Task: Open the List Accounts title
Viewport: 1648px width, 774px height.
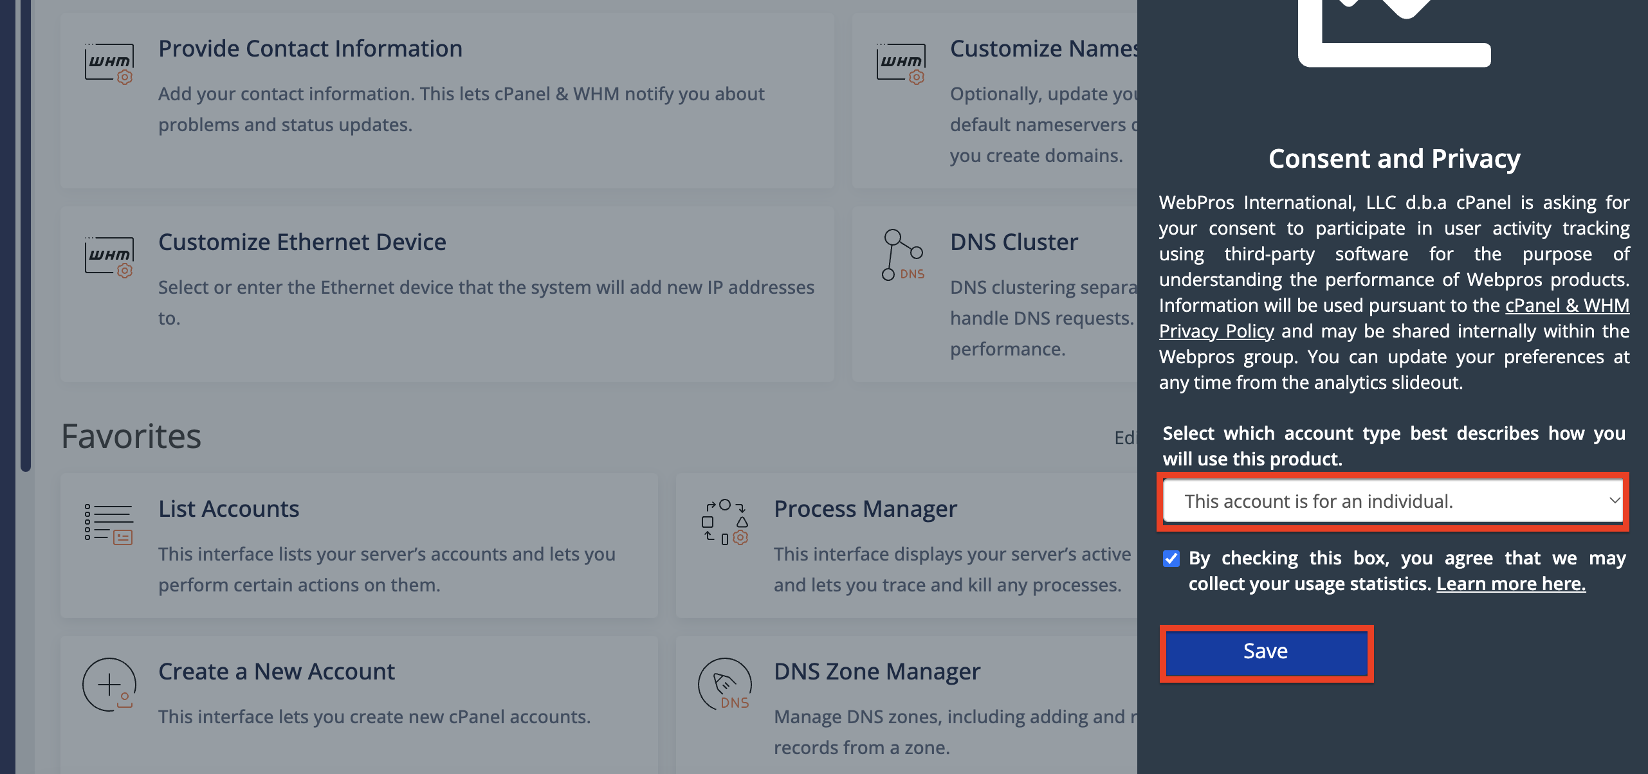Action: pos(228,509)
